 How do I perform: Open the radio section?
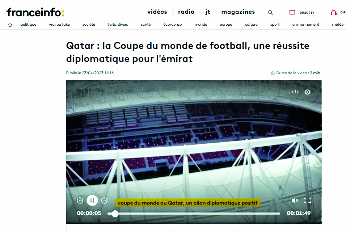(x=186, y=12)
